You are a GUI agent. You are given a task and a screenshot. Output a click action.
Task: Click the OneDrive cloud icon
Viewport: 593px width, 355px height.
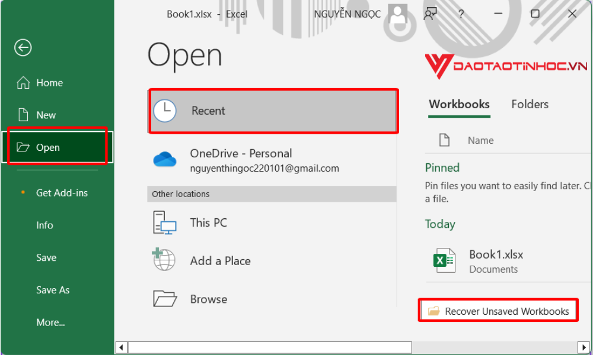coord(164,160)
